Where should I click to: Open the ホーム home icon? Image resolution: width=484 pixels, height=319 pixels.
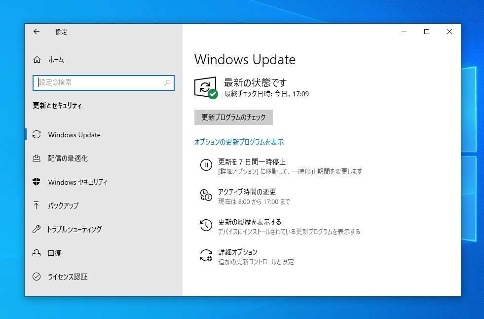[x=37, y=60]
